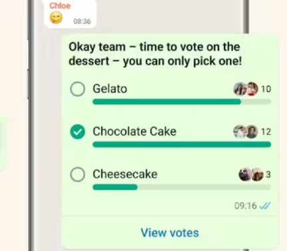Click the Gelato vote progress bar
This screenshot has width=287, height=251.
click(182, 102)
